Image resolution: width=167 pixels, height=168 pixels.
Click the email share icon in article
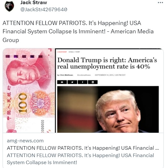coord(62,82)
